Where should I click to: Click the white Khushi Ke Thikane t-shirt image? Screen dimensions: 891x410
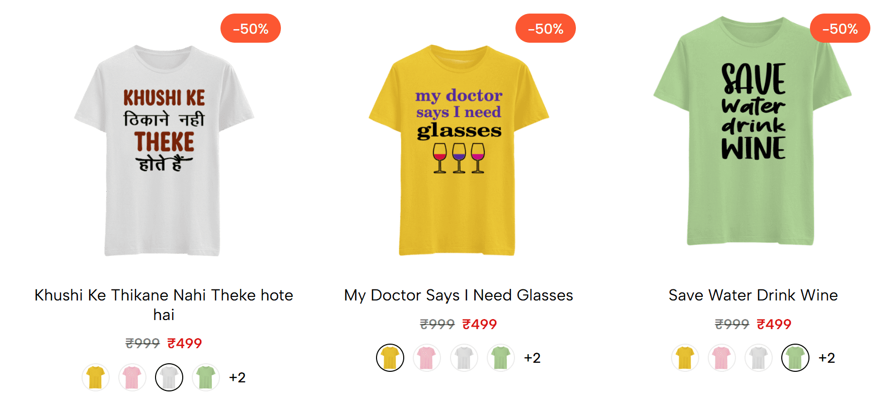coord(164,151)
